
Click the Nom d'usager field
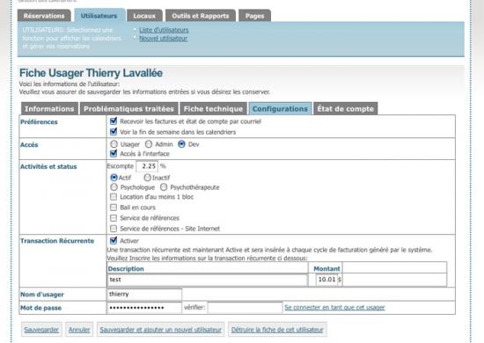point(144,295)
